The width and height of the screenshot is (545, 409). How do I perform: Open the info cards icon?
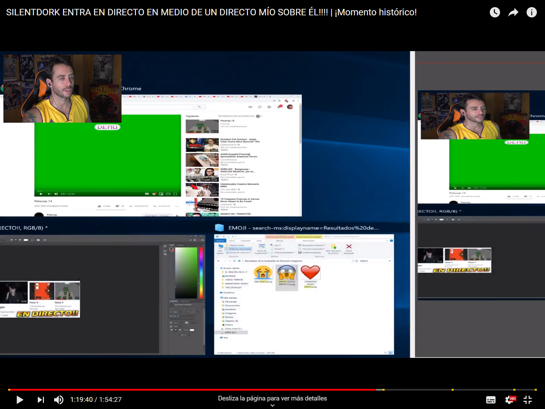point(531,13)
